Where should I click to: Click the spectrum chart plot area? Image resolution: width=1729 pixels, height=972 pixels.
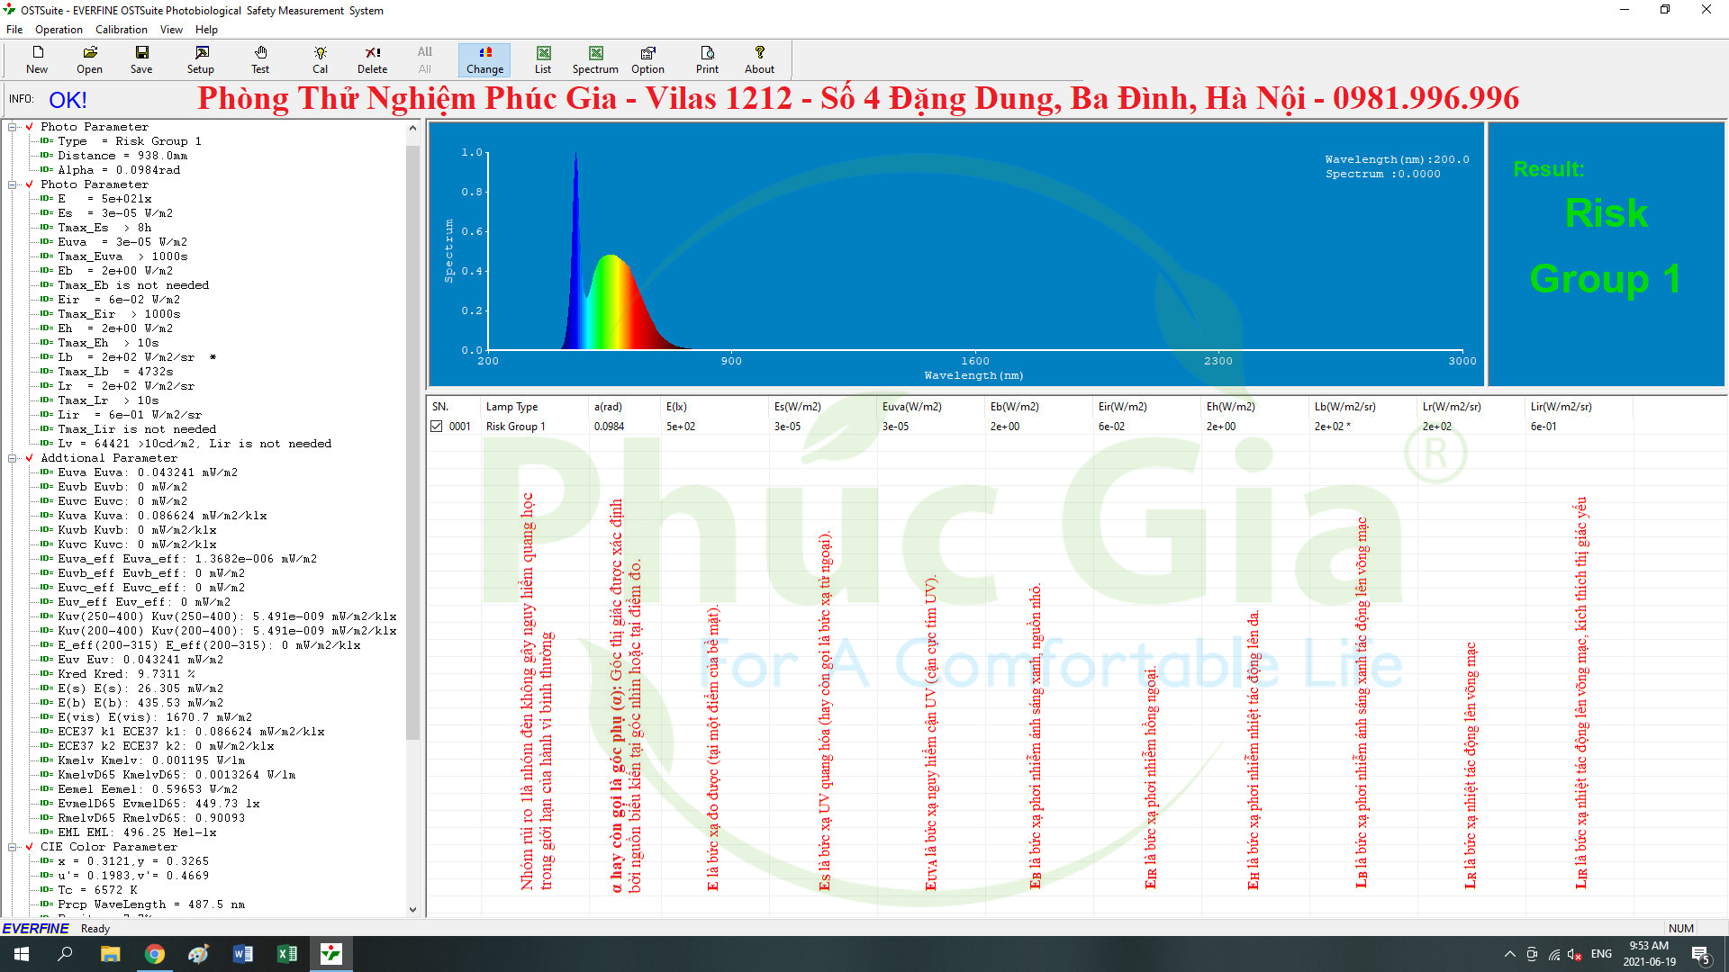click(x=974, y=251)
